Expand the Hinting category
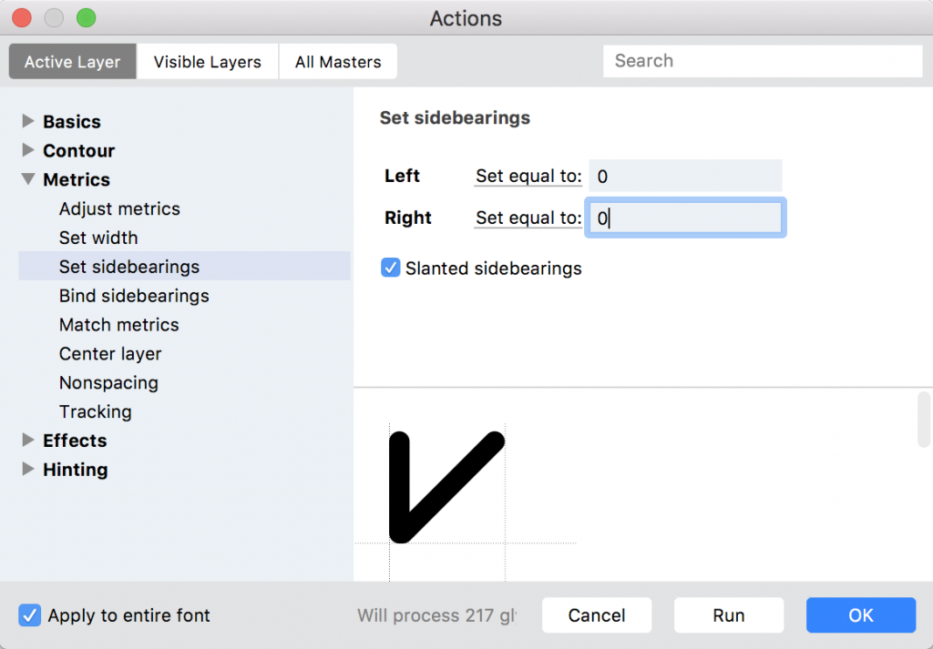 [28, 470]
